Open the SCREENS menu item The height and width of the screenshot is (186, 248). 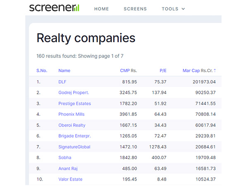pos(135,9)
